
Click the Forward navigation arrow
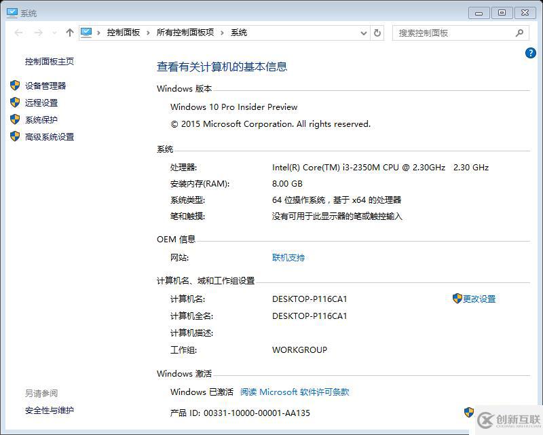tap(39, 33)
